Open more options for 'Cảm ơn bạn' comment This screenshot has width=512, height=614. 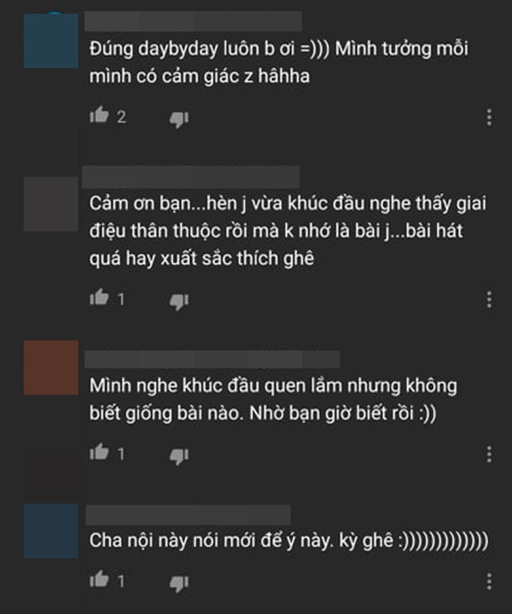coord(489,300)
